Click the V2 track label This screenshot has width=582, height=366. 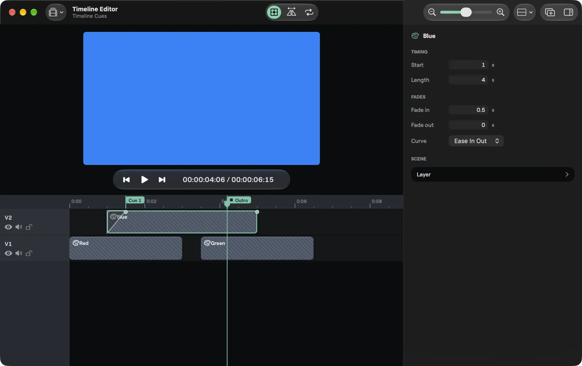click(x=8, y=218)
